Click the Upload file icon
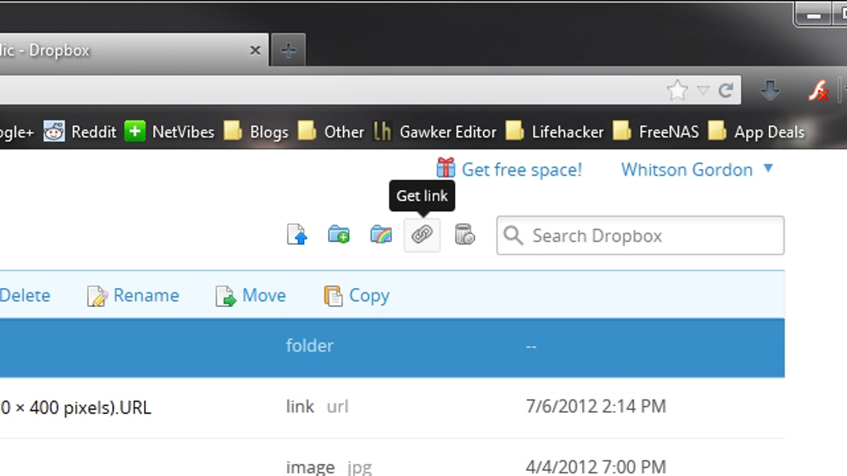 pyautogui.click(x=297, y=235)
